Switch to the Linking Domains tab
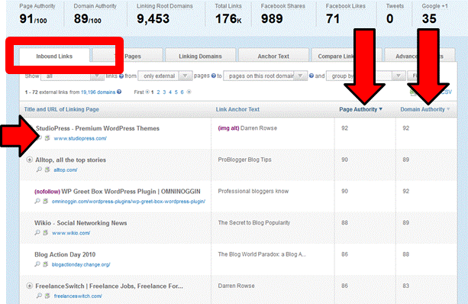 [200, 57]
